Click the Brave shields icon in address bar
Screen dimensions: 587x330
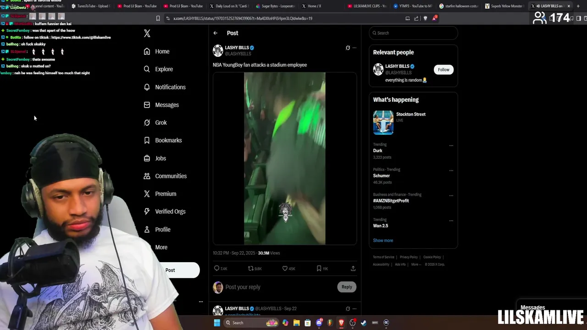pos(425,18)
